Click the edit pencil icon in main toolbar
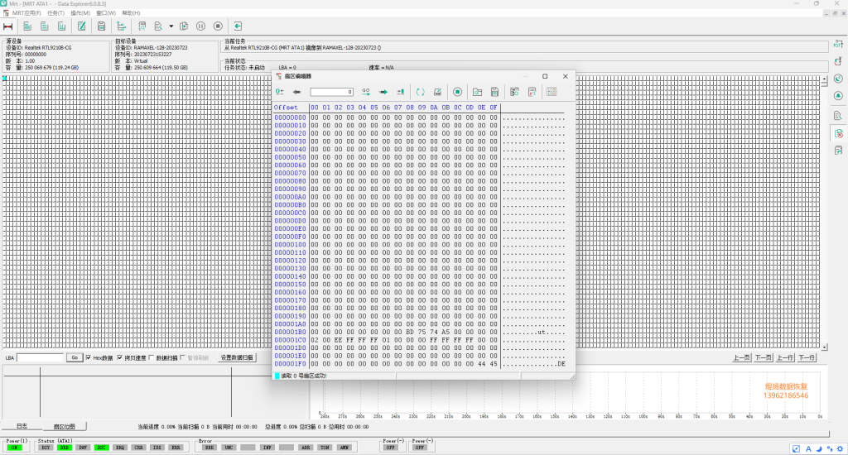848x455 pixels. [x=82, y=26]
